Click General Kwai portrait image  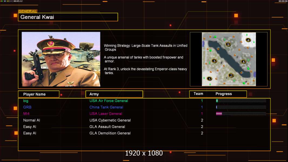(x=61, y=59)
